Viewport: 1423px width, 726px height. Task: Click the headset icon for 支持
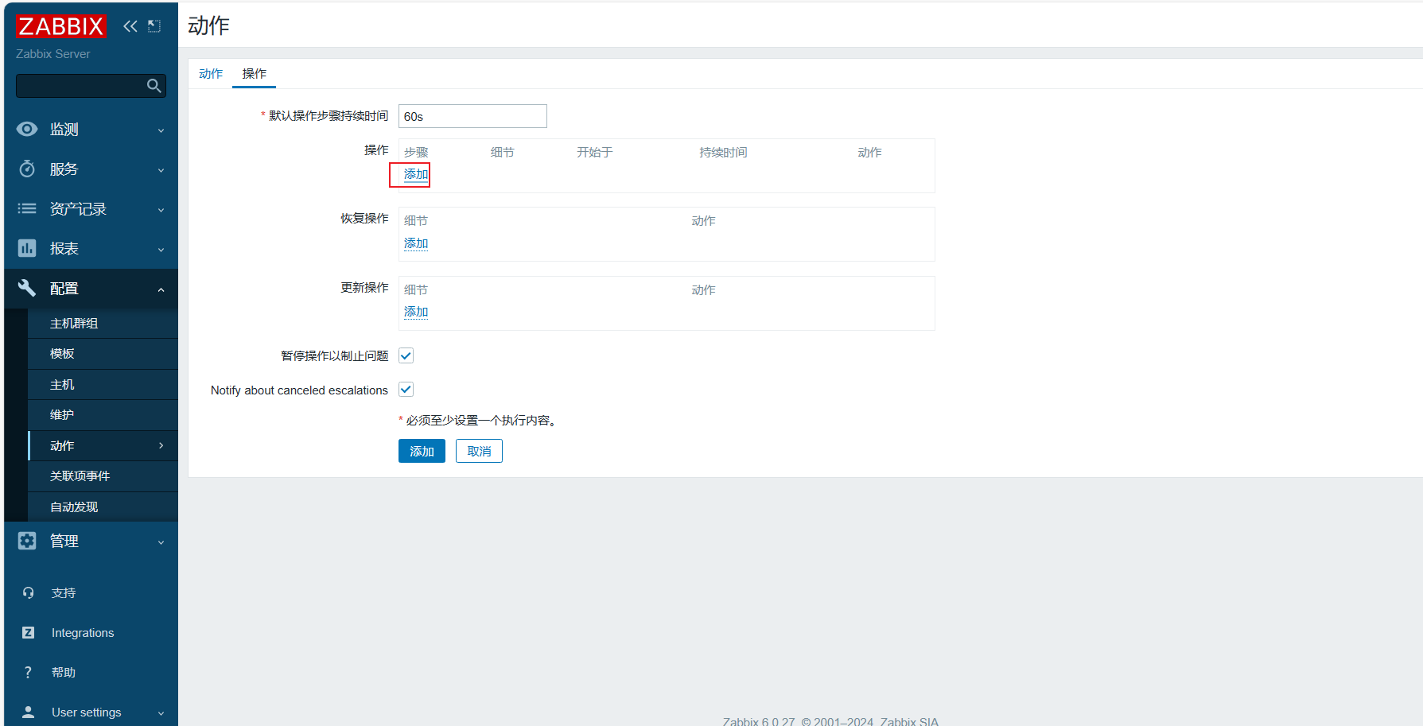pyautogui.click(x=29, y=593)
